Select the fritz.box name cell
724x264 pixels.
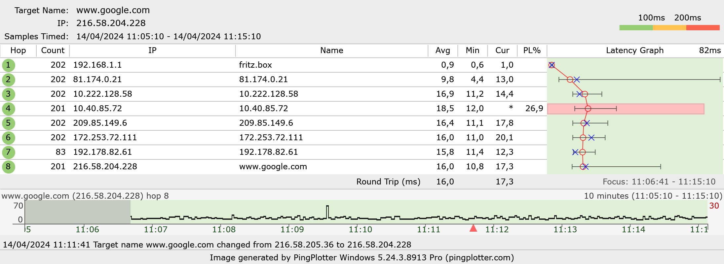point(255,65)
